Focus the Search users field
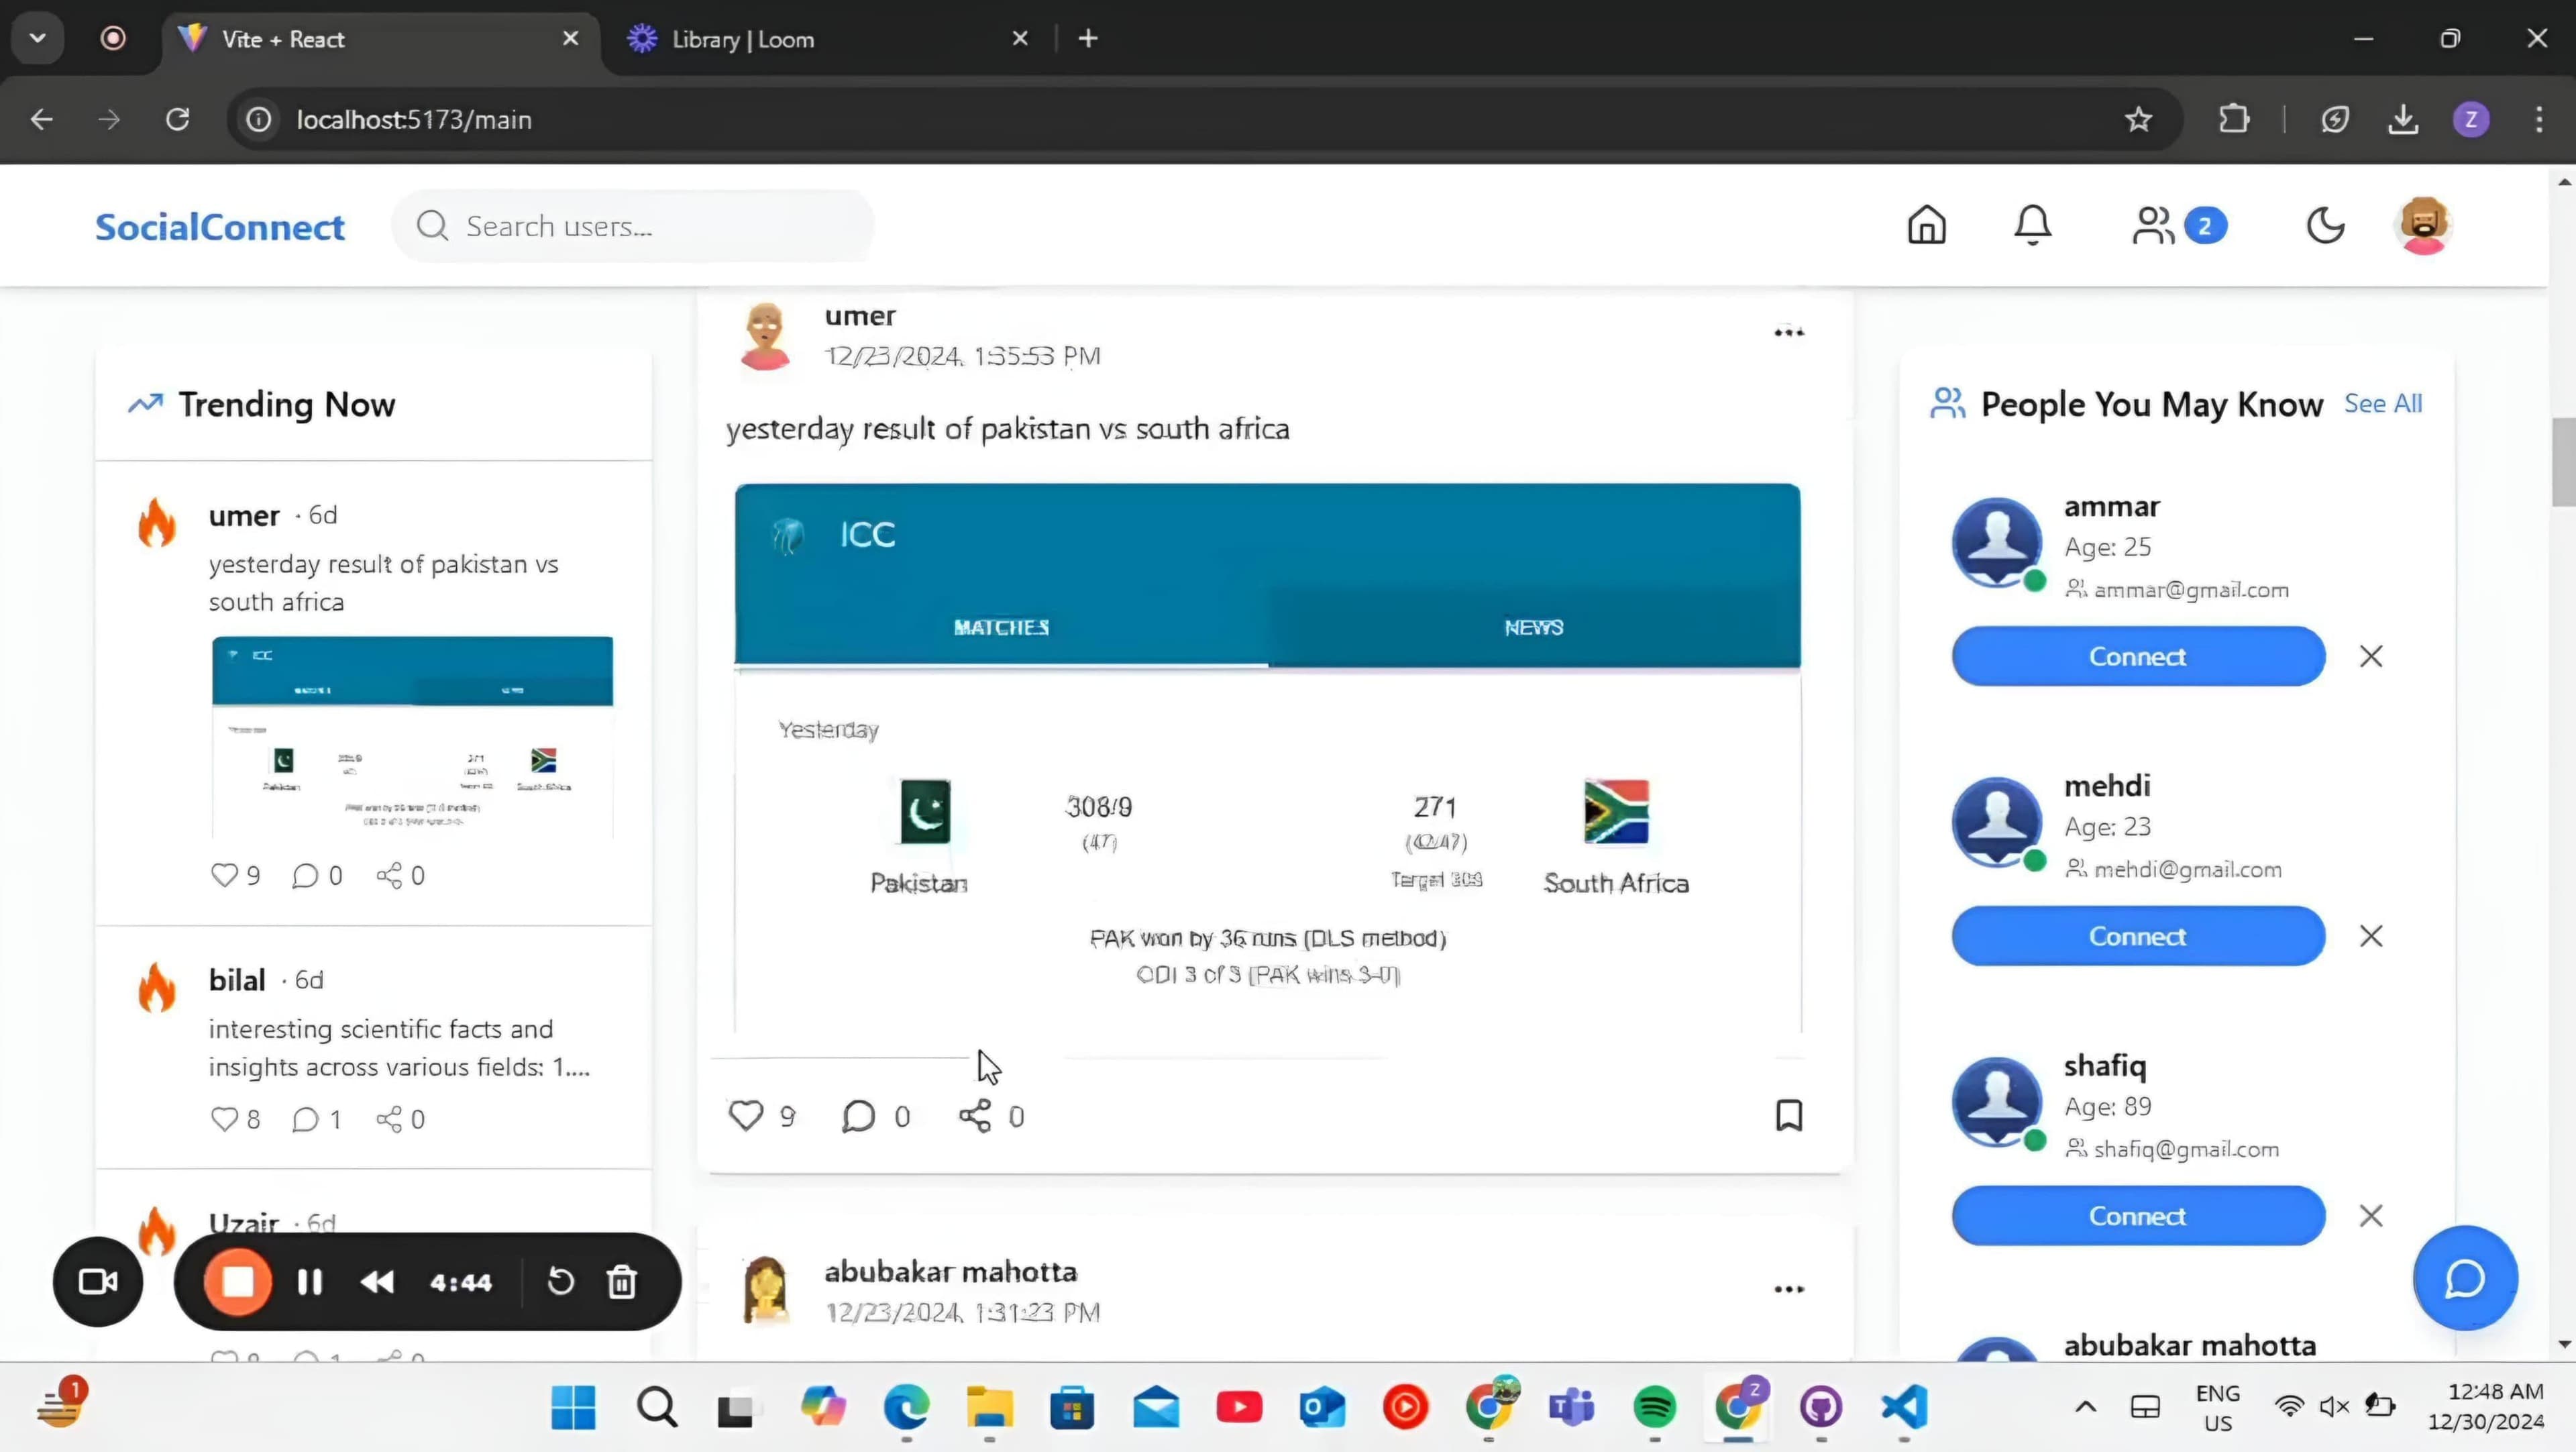Image resolution: width=2576 pixels, height=1452 pixels. pyautogui.click(x=633, y=227)
